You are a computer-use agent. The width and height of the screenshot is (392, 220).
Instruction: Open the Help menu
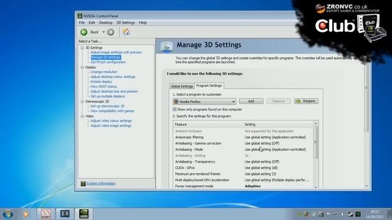coord(143,23)
